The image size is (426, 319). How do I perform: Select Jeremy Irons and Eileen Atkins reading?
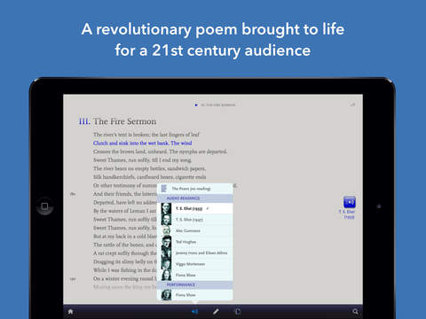point(194,253)
